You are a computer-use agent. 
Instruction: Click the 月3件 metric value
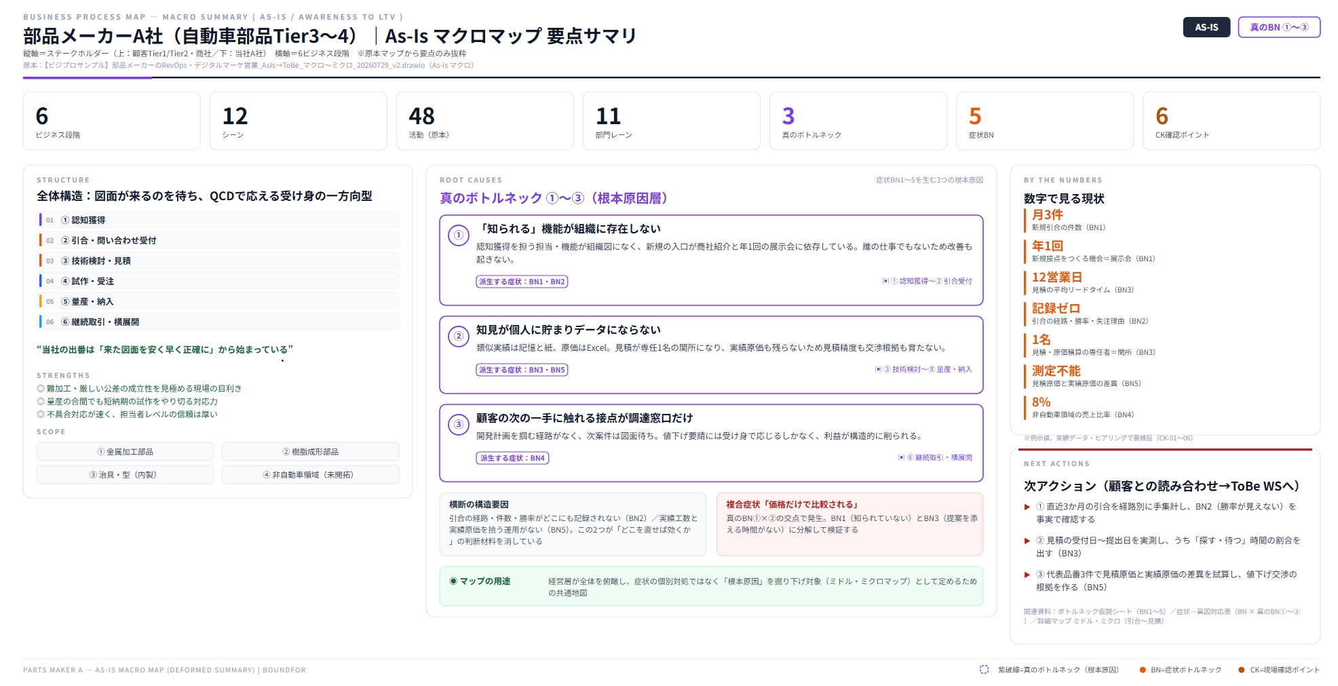1048,215
